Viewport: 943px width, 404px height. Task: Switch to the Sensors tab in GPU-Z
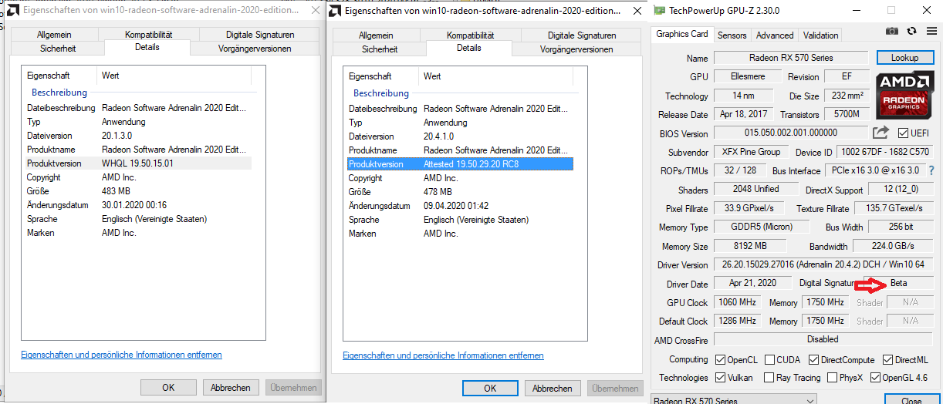pos(732,35)
